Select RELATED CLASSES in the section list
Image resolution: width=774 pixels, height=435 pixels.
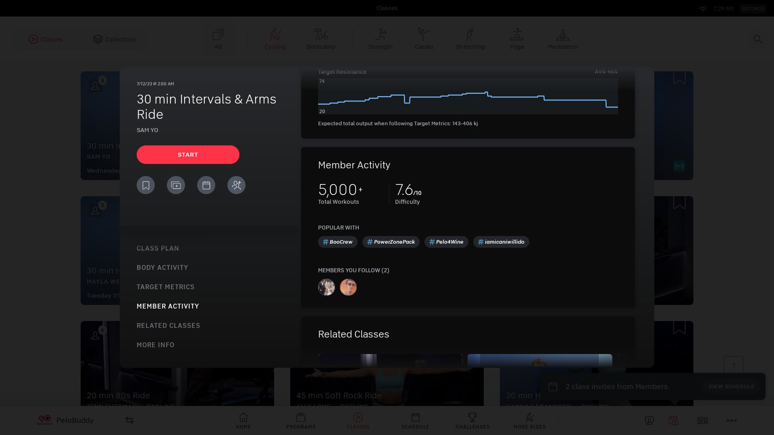click(168, 325)
